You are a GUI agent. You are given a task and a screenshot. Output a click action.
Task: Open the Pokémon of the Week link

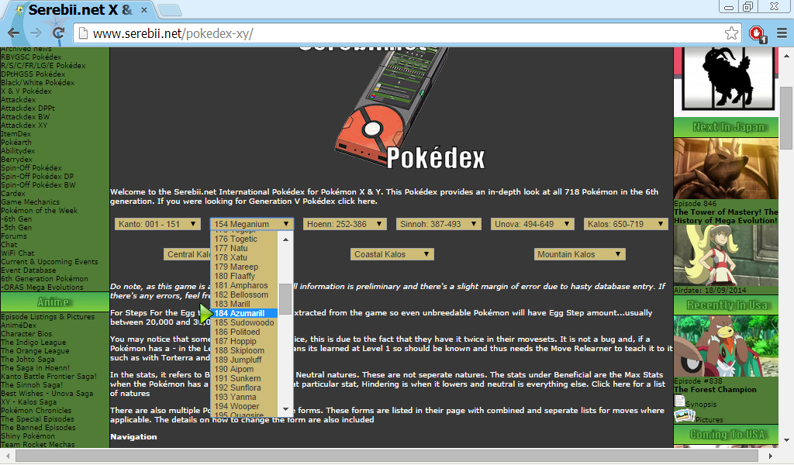pos(39,211)
